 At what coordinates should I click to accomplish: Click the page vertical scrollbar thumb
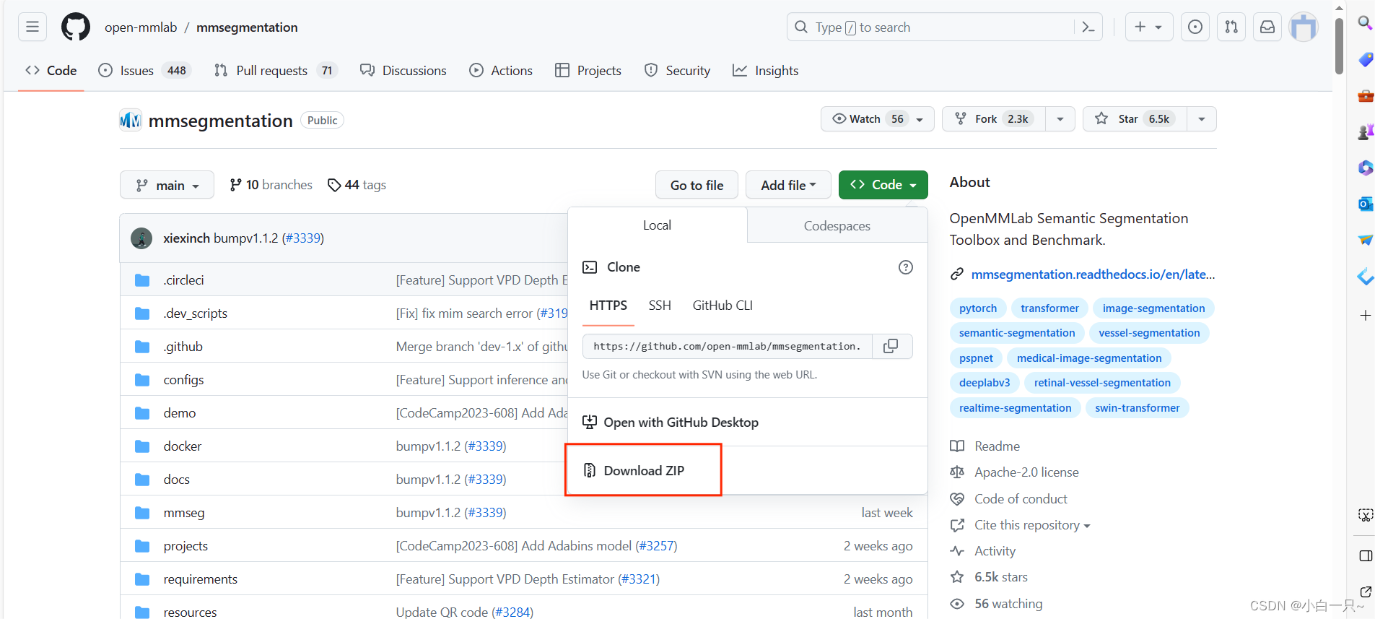[x=1339, y=46]
